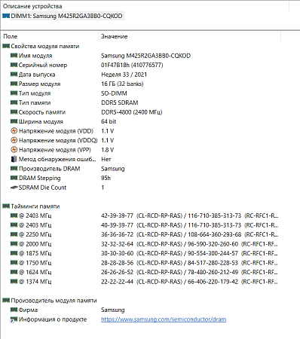Open the samsung.com/semiconductor/dram link
This screenshot has width=300, height=339.
pos(164,319)
